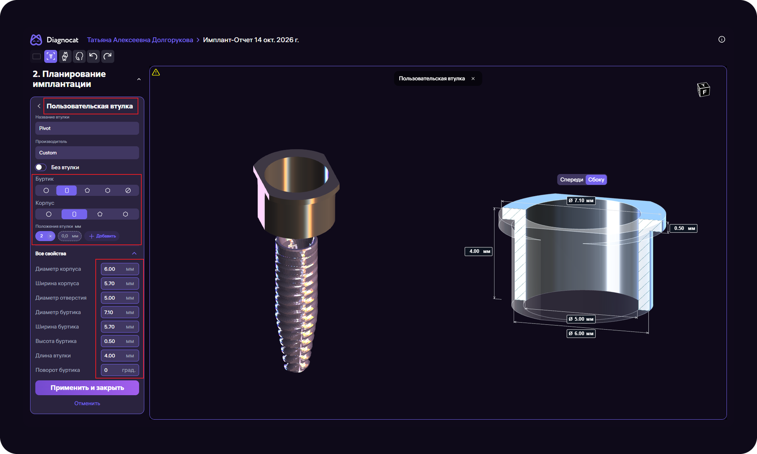Choose the no-flange (crossed circle) Буртик option
The image size is (757, 454).
pyautogui.click(x=128, y=190)
